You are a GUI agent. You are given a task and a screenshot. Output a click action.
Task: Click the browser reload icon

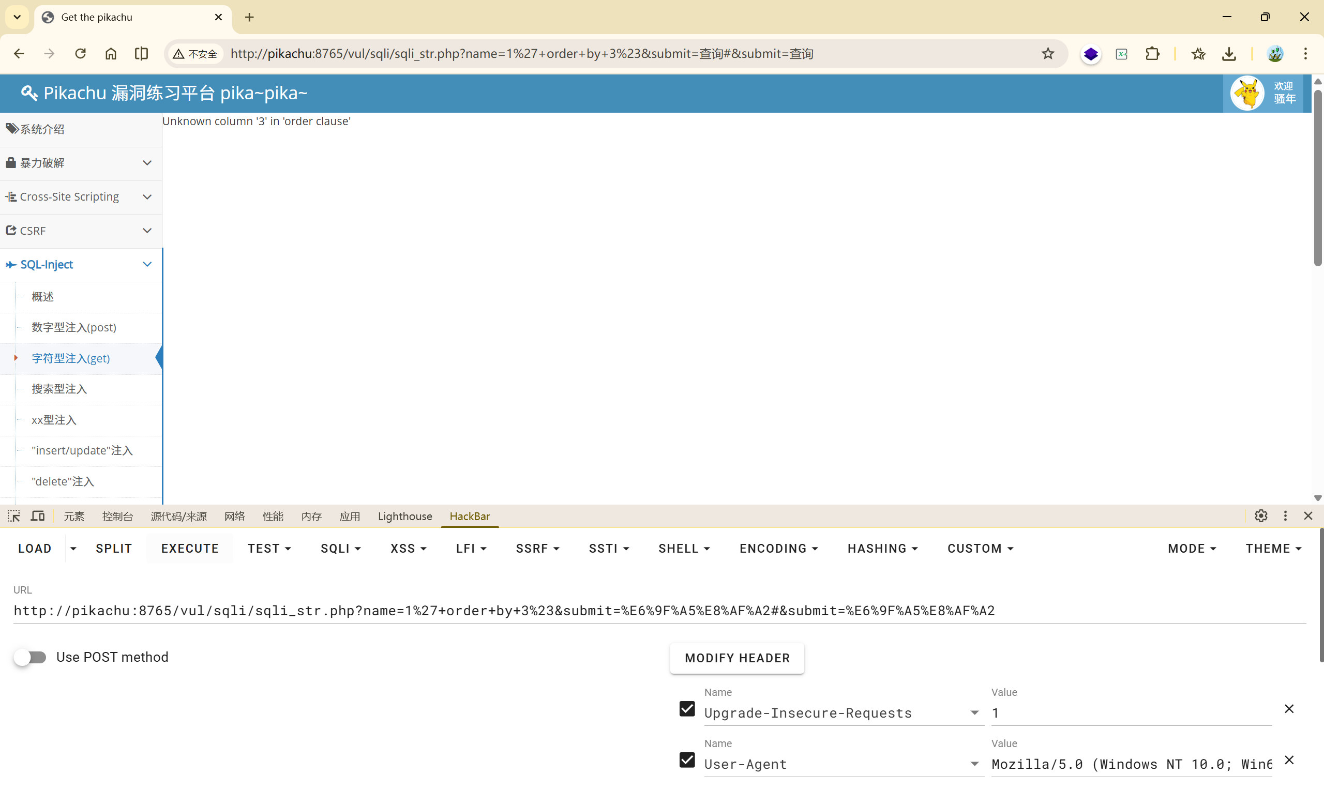point(80,54)
